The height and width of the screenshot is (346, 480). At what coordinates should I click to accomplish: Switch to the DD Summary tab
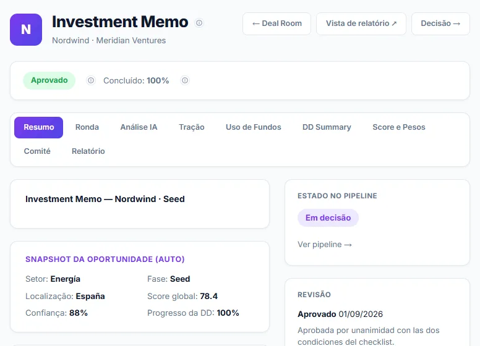327,127
